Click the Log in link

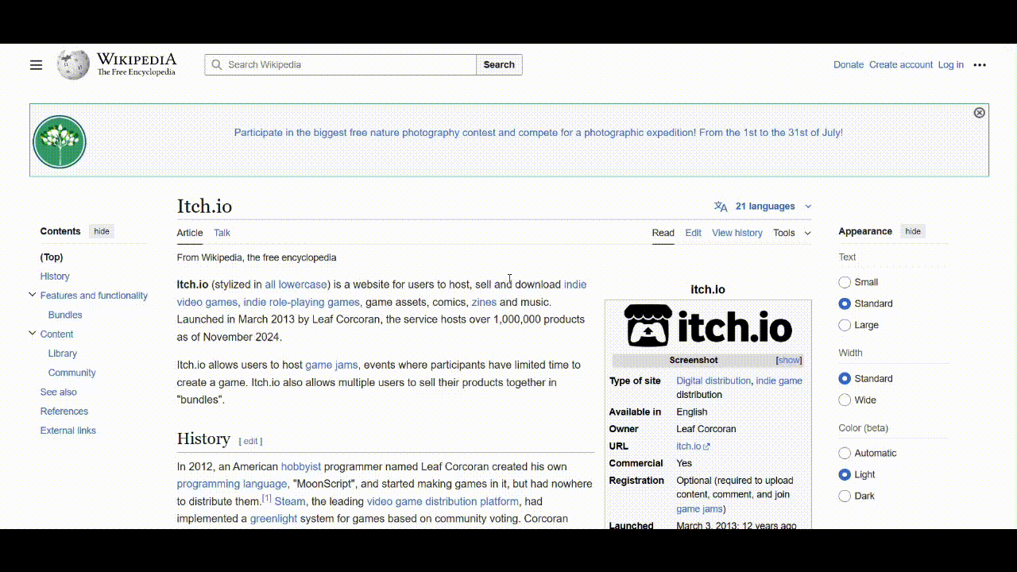coord(951,65)
